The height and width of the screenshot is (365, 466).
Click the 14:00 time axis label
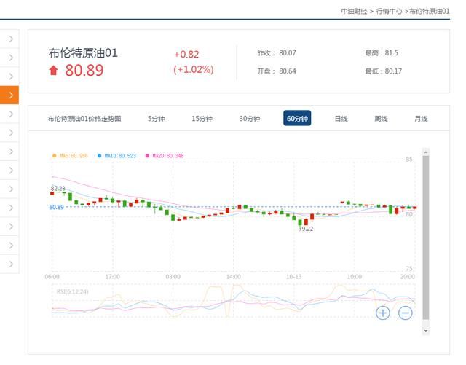(x=233, y=277)
